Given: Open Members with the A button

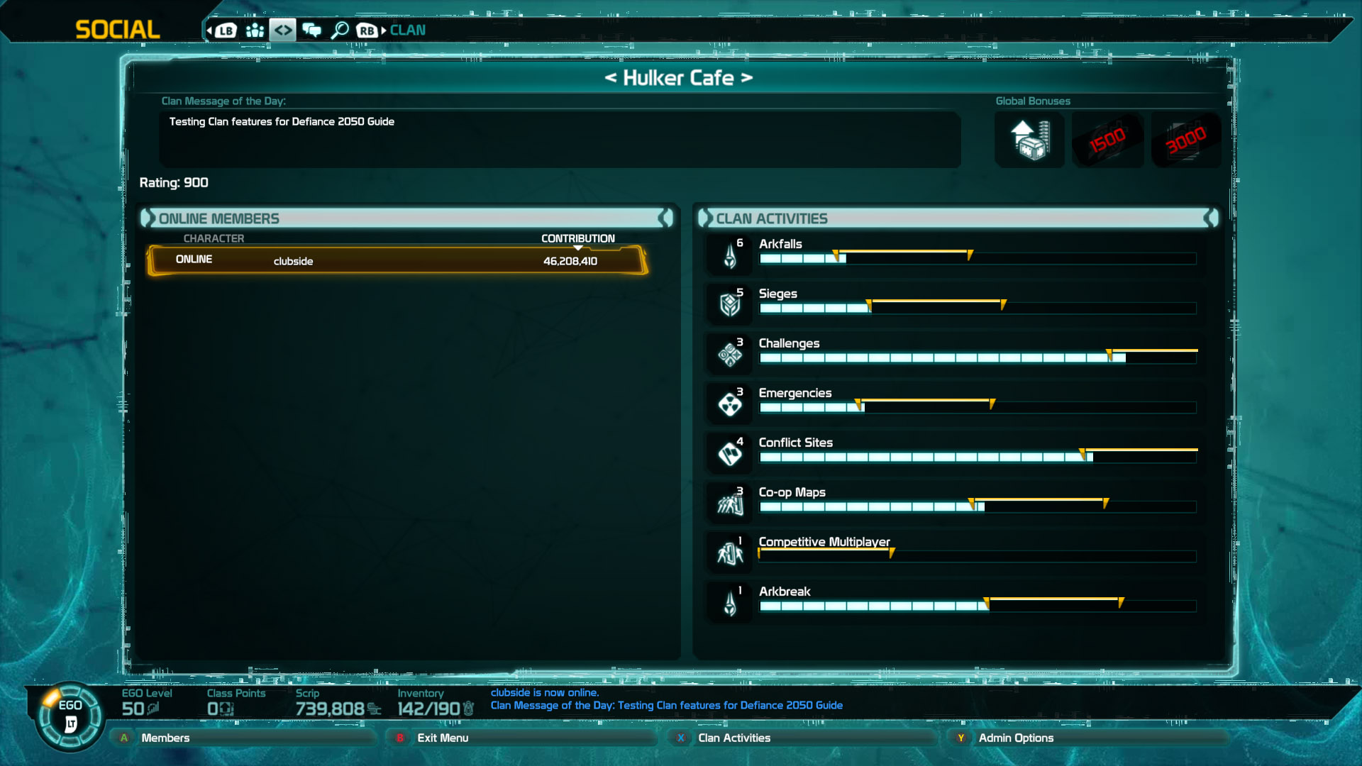Looking at the screenshot, I should tap(244, 738).
